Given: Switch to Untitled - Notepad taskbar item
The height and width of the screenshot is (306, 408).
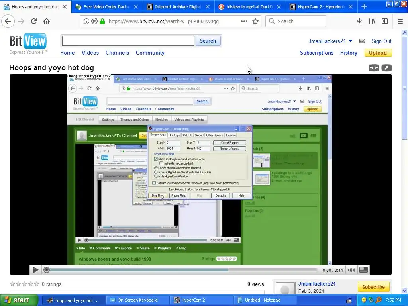Looking at the screenshot, I should (x=265, y=300).
